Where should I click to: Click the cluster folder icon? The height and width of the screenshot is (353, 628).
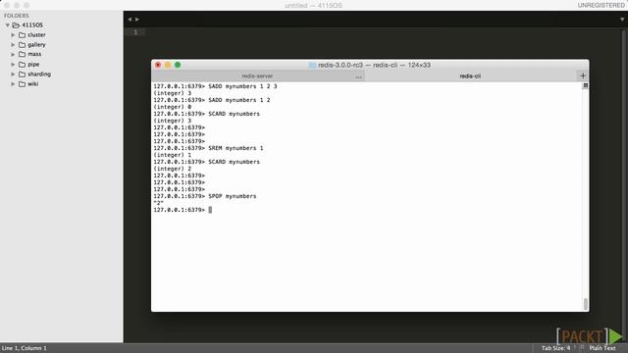(x=22, y=35)
